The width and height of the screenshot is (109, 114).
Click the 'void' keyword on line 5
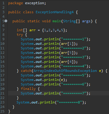coord(46,21)
